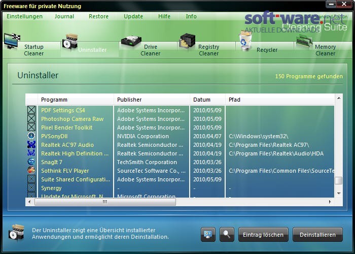355x254 pixels.
Task: Click the C:\Program Files\Realtek AC97\ path
Action: tap(269, 145)
